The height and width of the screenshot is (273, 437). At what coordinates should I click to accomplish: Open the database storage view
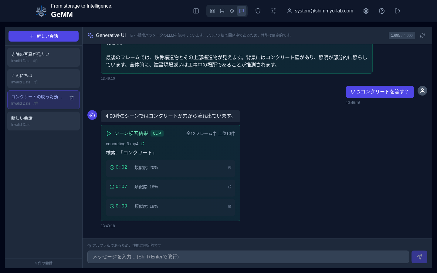(222, 11)
